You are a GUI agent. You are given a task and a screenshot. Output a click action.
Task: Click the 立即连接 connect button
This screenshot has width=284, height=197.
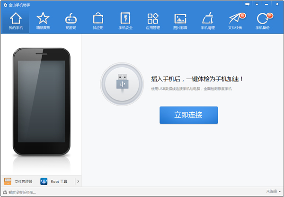(188, 115)
